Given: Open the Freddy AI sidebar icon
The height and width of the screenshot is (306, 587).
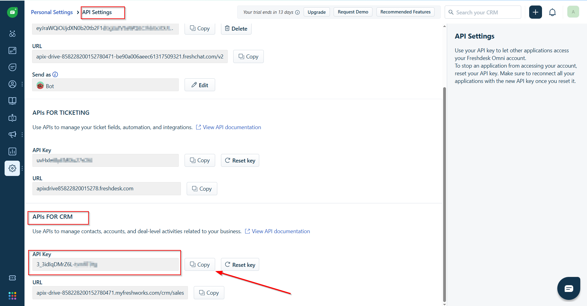Looking at the screenshot, I should tap(12, 34).
